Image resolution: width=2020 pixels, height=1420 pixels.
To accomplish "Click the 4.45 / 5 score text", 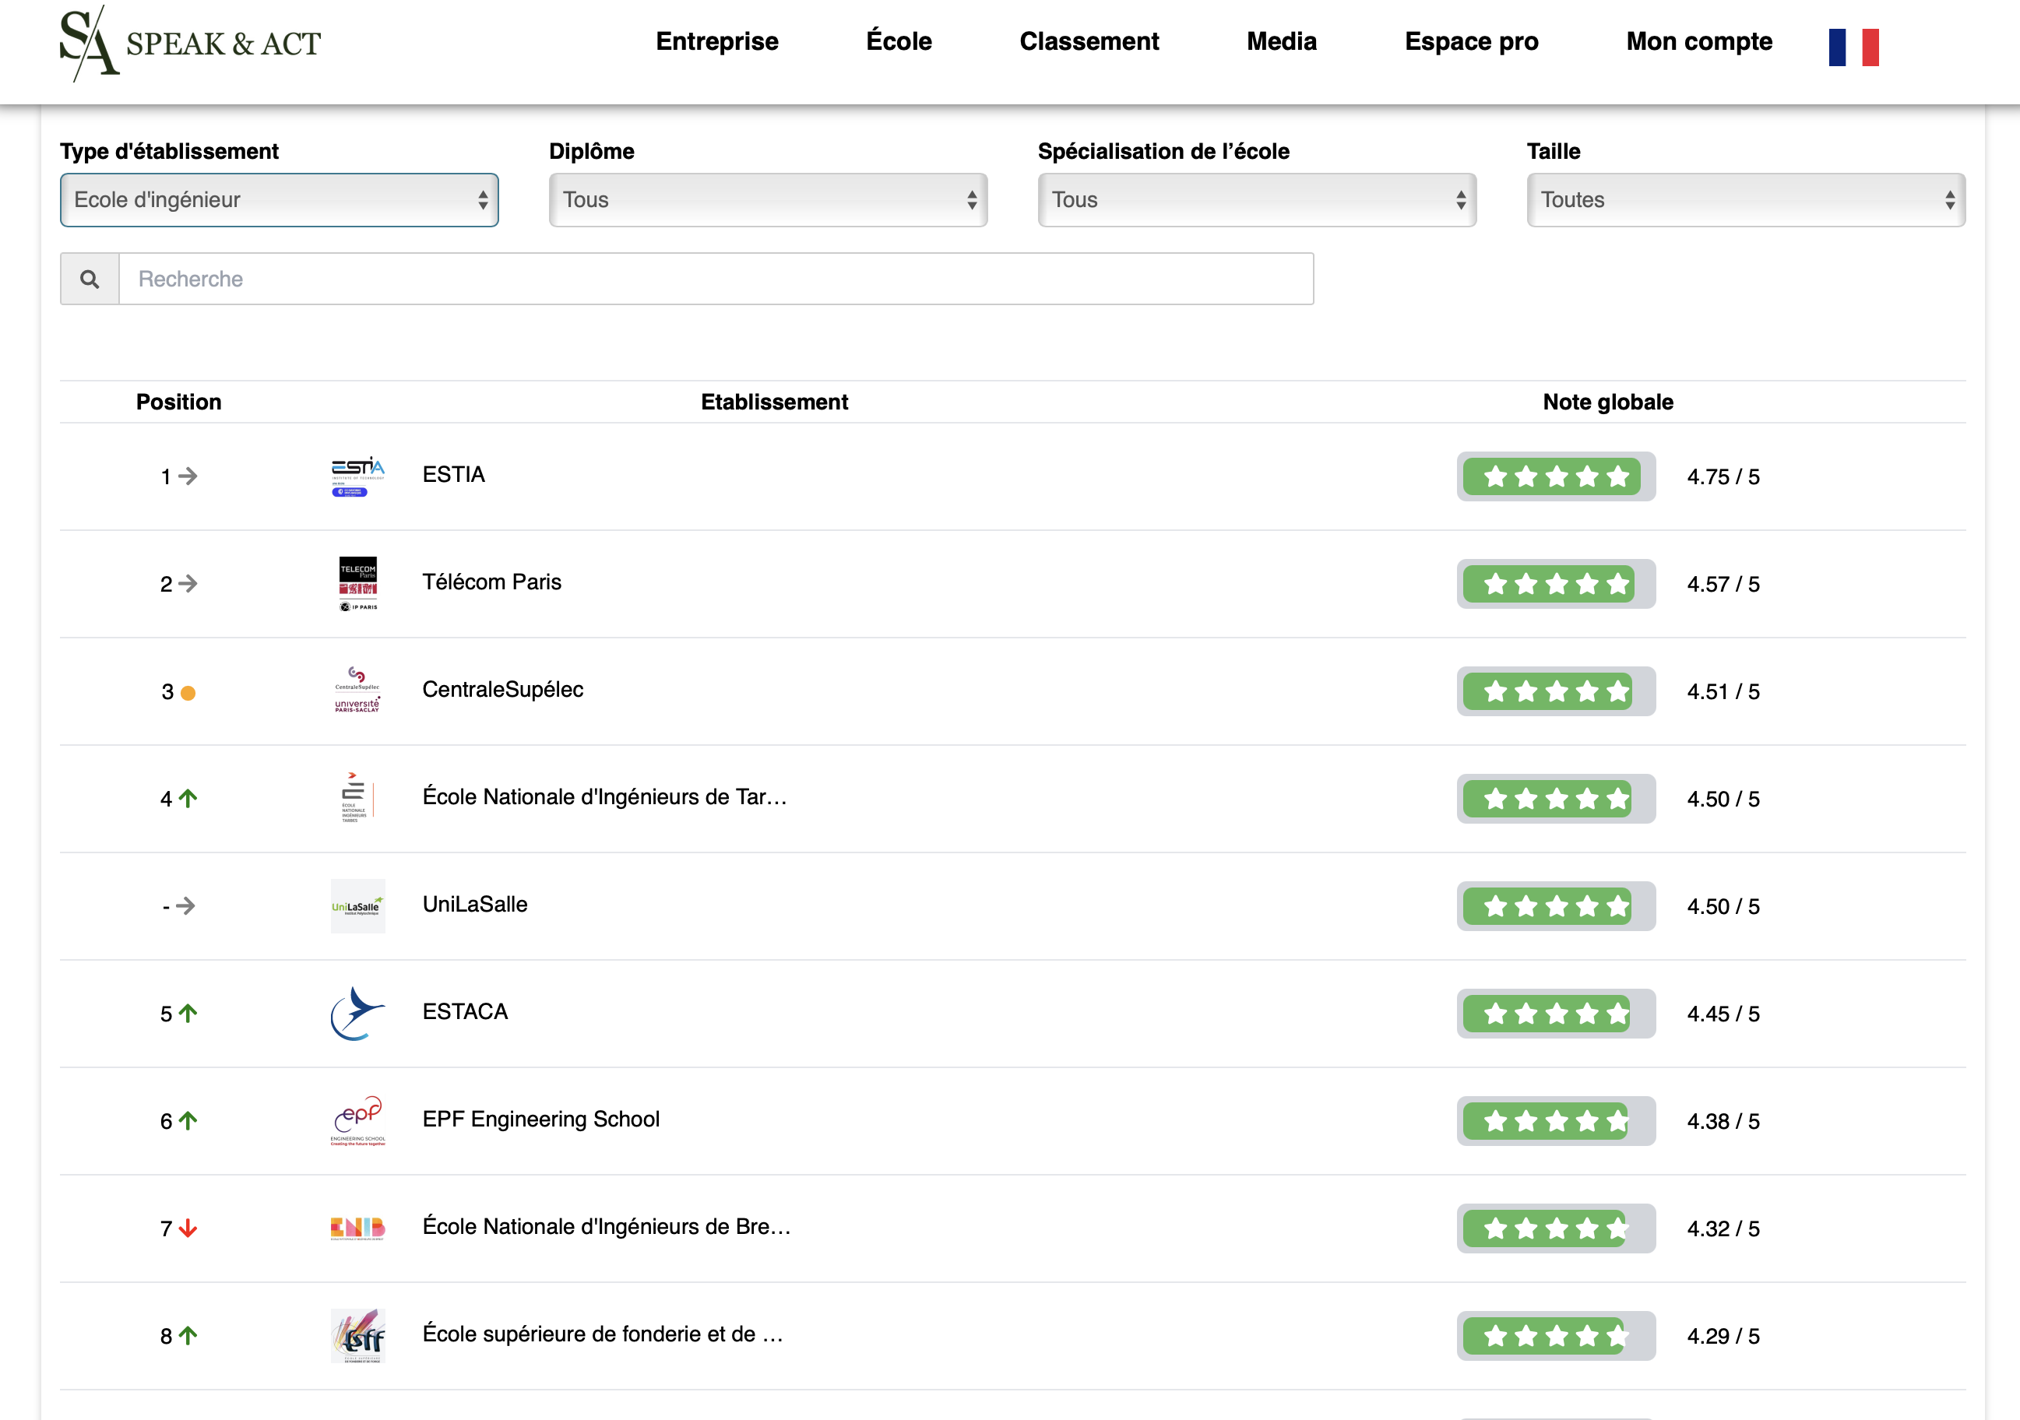I will 1723,1014.
